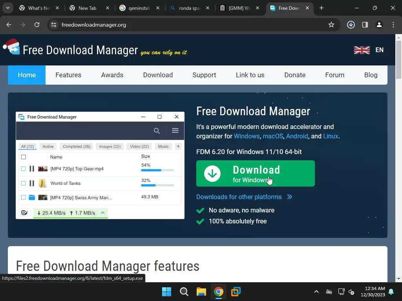Click the Top Gear 54% progress bar
The image size is (402, 301).
[157, 170]
